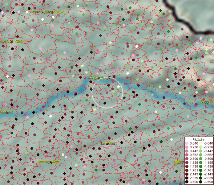Pick the -0.899 legend color swatch
The width and height of the screenshot is (214, 185).
tap(201, 159)
